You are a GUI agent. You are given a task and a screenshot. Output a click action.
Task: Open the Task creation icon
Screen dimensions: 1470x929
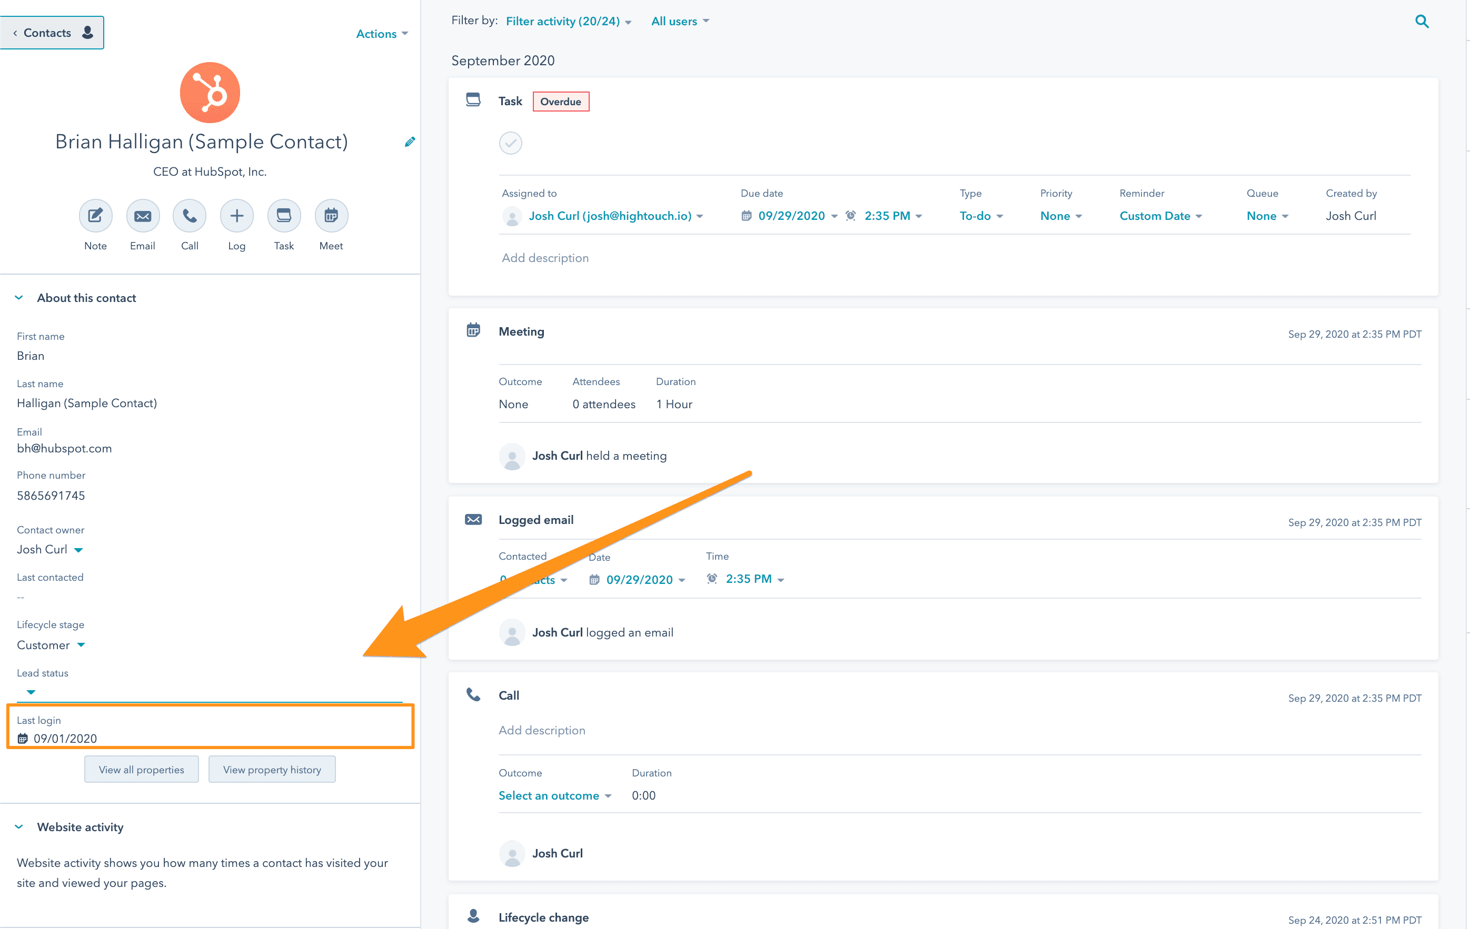pos(283,215)
